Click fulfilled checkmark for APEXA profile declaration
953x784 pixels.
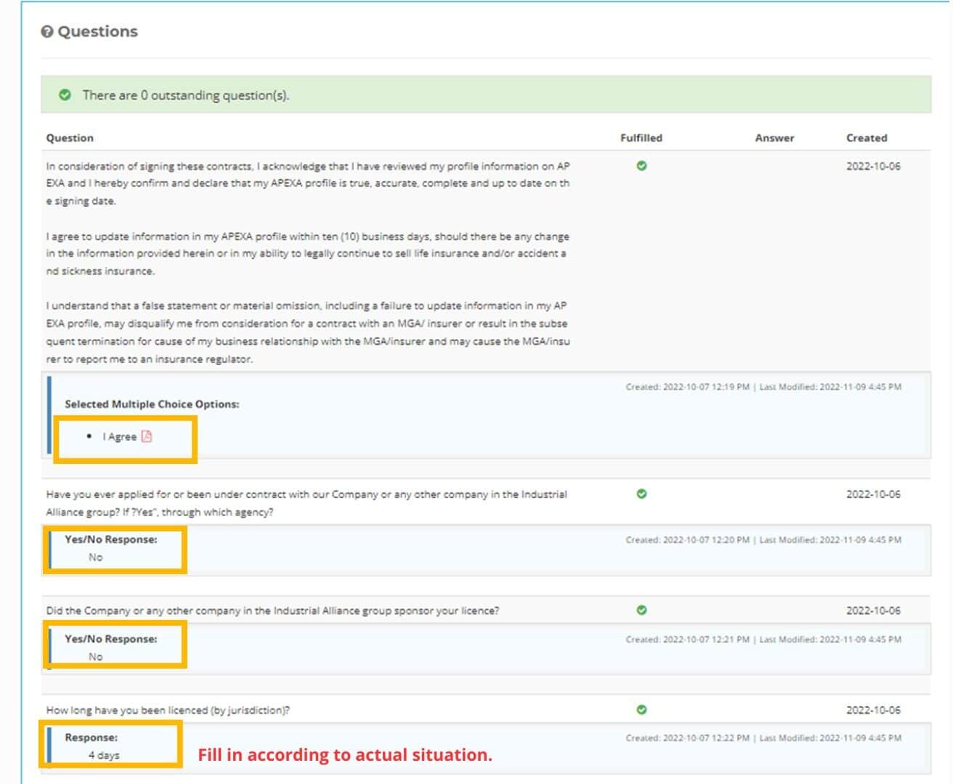click(x=641, y=166)
